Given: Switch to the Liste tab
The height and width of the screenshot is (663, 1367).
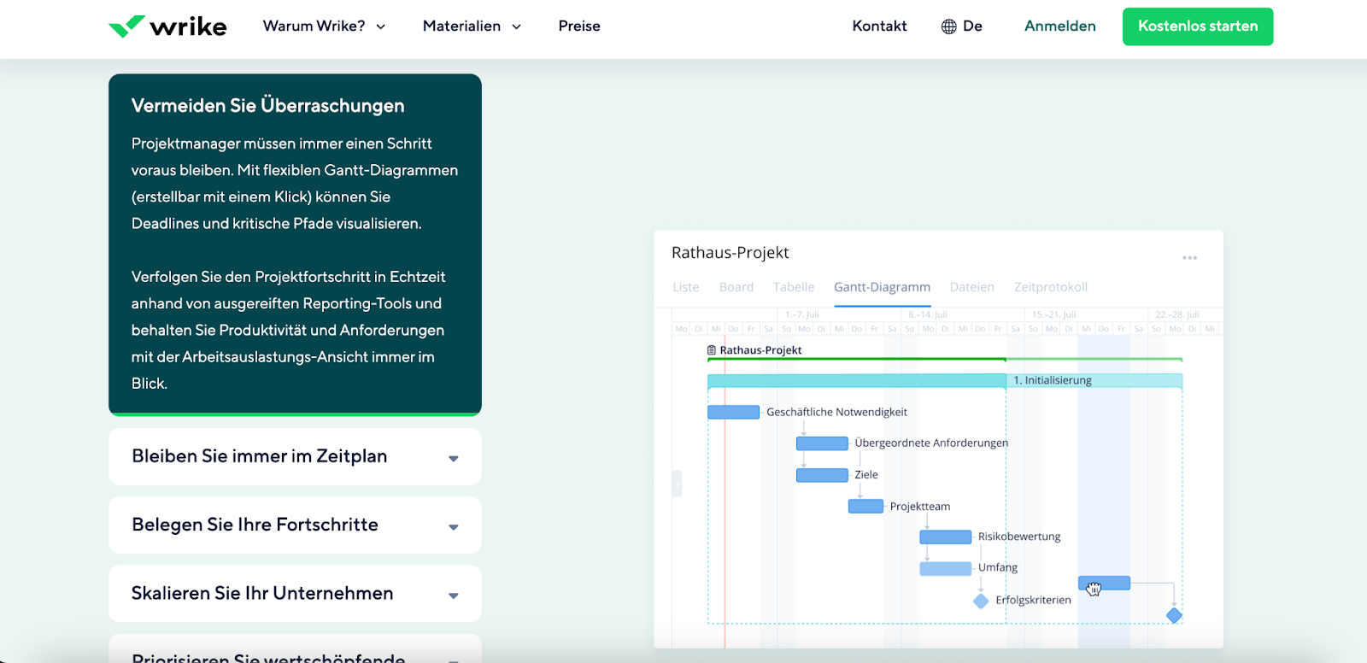Looking at the screenshot, I should click(685, 287).
